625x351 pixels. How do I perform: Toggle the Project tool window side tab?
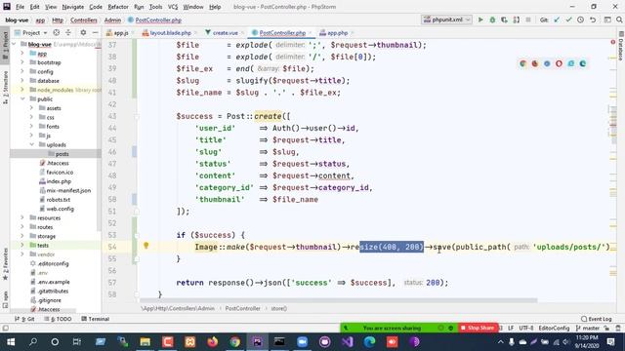tap(5, 46)
